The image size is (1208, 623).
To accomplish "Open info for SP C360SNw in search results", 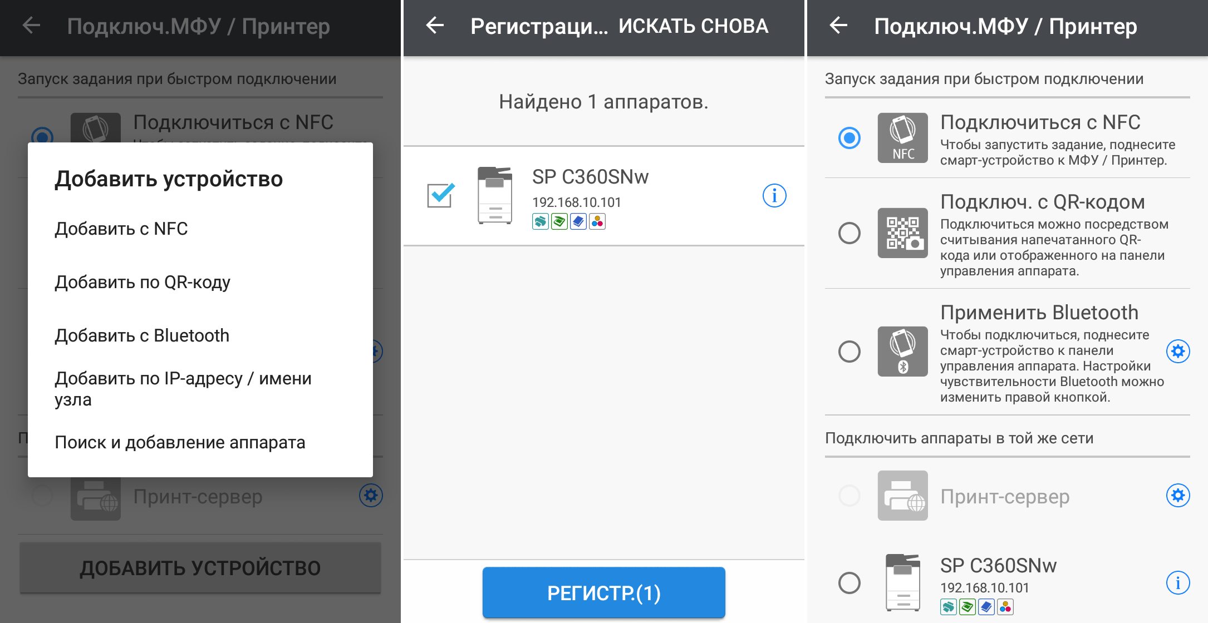I will tap(774, 196).
